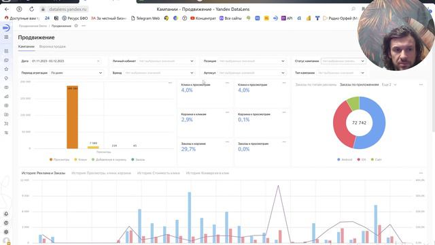Open the breadcrumb more-options menu
The height and width of the screenshot is (245, 435).
point(84,26)
